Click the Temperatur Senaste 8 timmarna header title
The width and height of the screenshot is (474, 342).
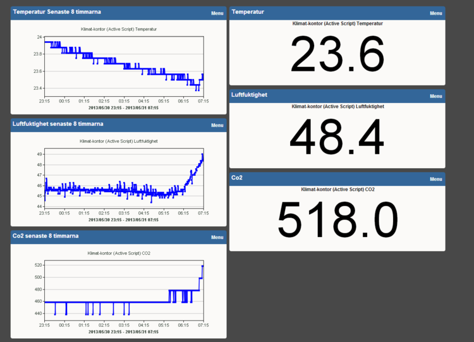[57, 12]
